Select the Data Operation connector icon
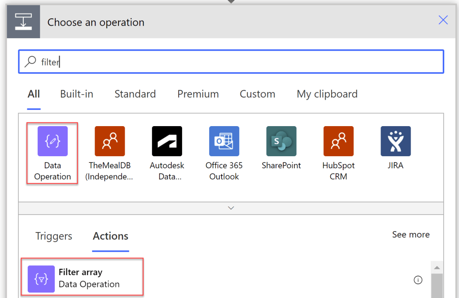This screenshot has height=298, width=459. [x=52, y=141]
